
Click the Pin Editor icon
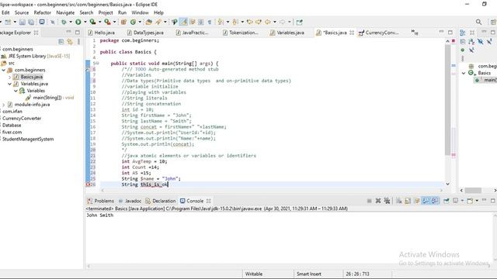click(x=299, y=22)
